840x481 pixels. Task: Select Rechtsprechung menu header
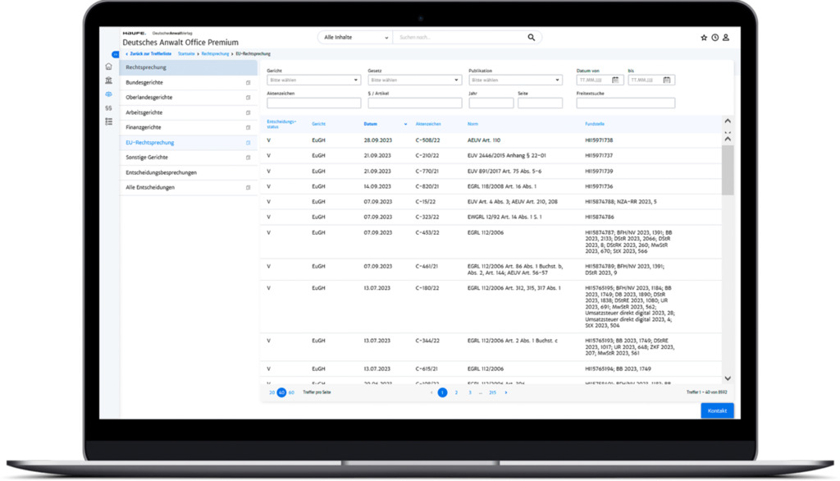(x=188, y=67)
